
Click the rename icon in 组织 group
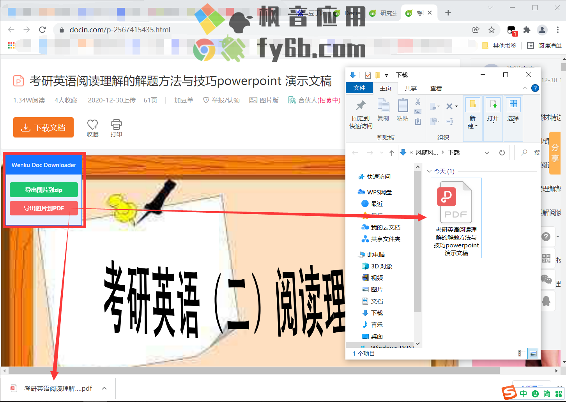[x=449, y=122]
